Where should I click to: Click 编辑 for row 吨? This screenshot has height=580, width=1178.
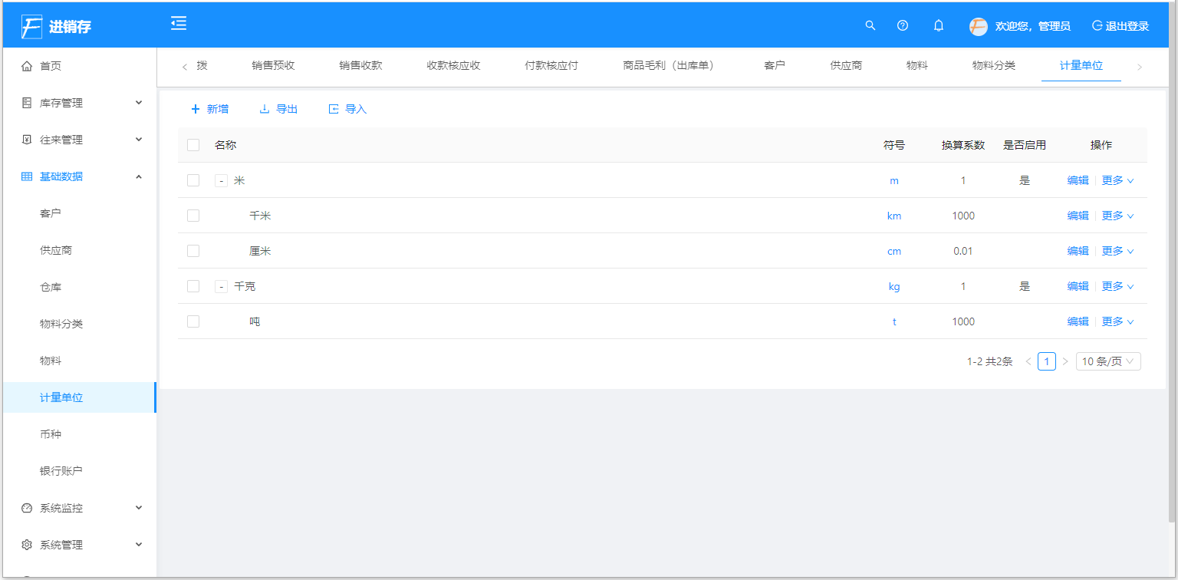pyautogui.click(x=1078, y=321)
